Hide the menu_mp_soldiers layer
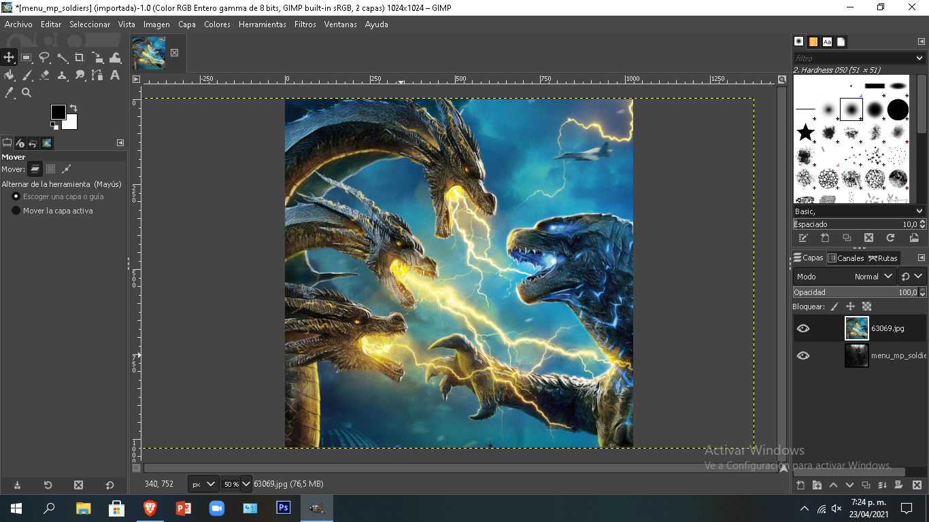 click(x=803, y=355)
